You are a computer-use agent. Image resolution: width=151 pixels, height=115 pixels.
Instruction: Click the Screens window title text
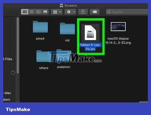pyautogui.click(x=71, y=5)
